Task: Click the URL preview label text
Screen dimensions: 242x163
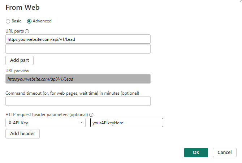Action: coord(17,71)
